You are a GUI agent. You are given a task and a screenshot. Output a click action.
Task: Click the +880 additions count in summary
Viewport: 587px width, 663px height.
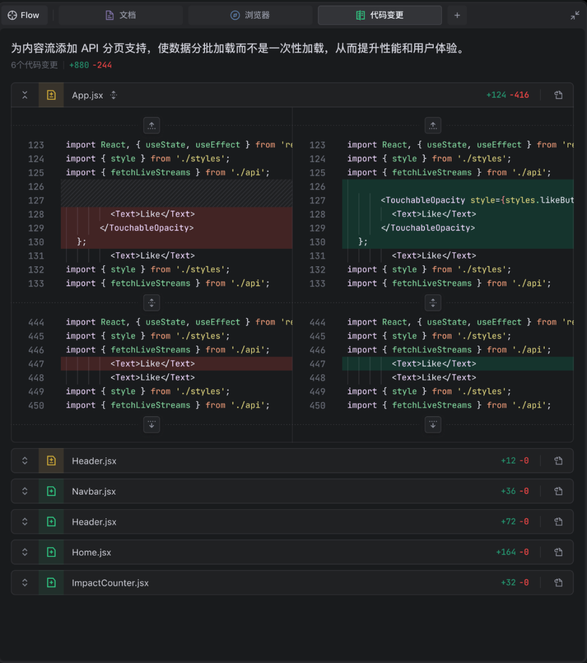pos(79,65)
